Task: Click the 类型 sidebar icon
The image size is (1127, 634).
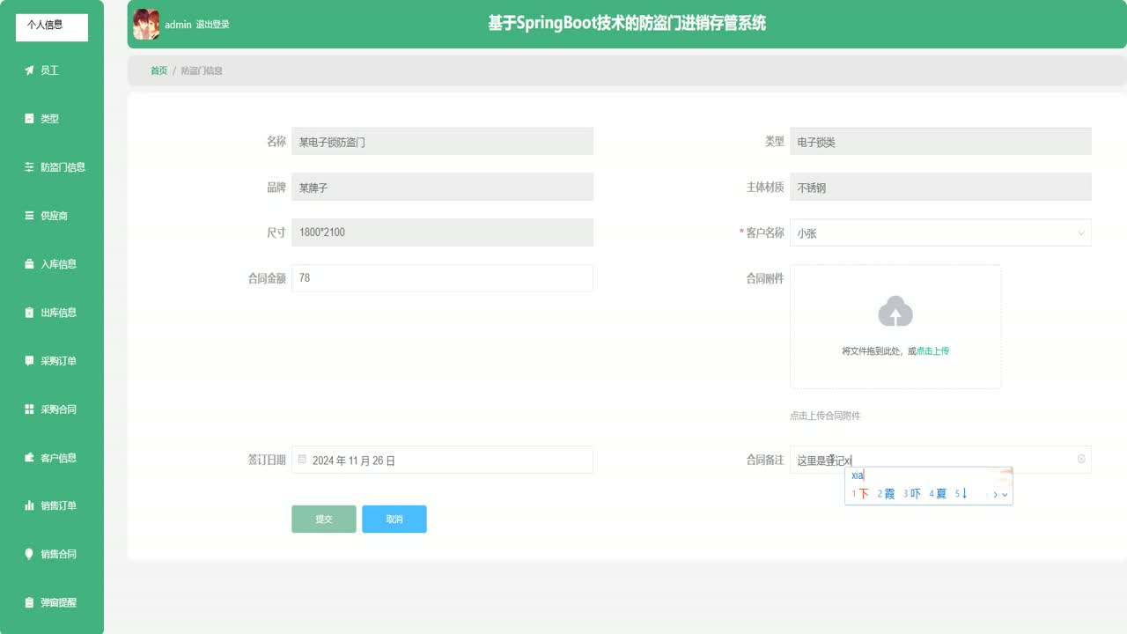Action: coord(29,119)
